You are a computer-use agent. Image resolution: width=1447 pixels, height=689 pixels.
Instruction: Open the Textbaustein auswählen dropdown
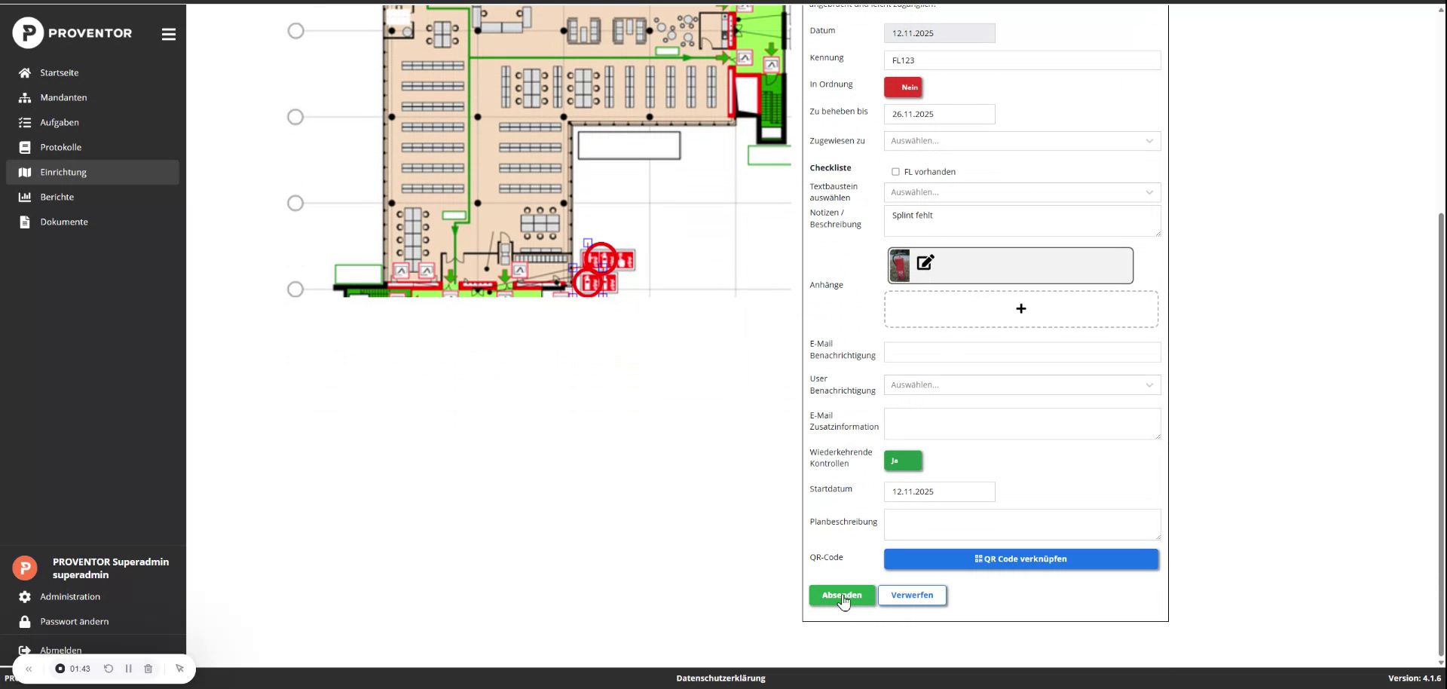1021,192
